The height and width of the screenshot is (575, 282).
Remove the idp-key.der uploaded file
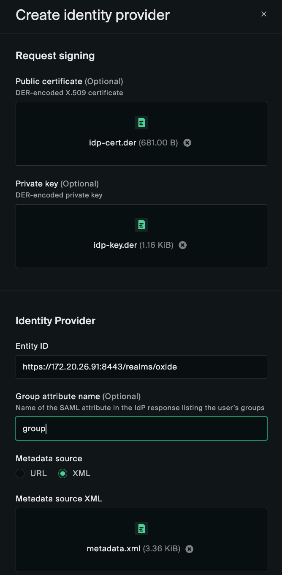tap(183, 245)
